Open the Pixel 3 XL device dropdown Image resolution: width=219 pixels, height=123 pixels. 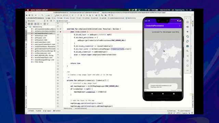coord(62,15)
